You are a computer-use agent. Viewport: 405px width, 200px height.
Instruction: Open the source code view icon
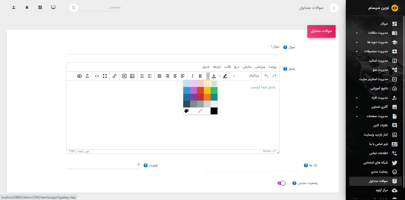(x=97, y=76)
